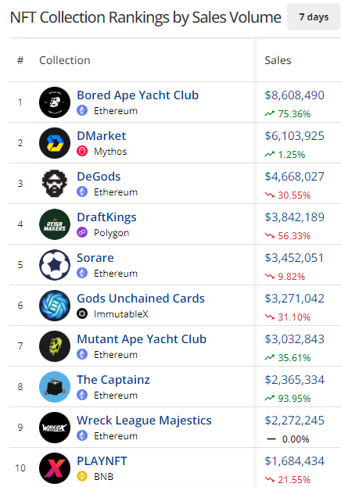Click the DraftKings Reign Makers logo
The image size is (341, 487).
point(55,224)
